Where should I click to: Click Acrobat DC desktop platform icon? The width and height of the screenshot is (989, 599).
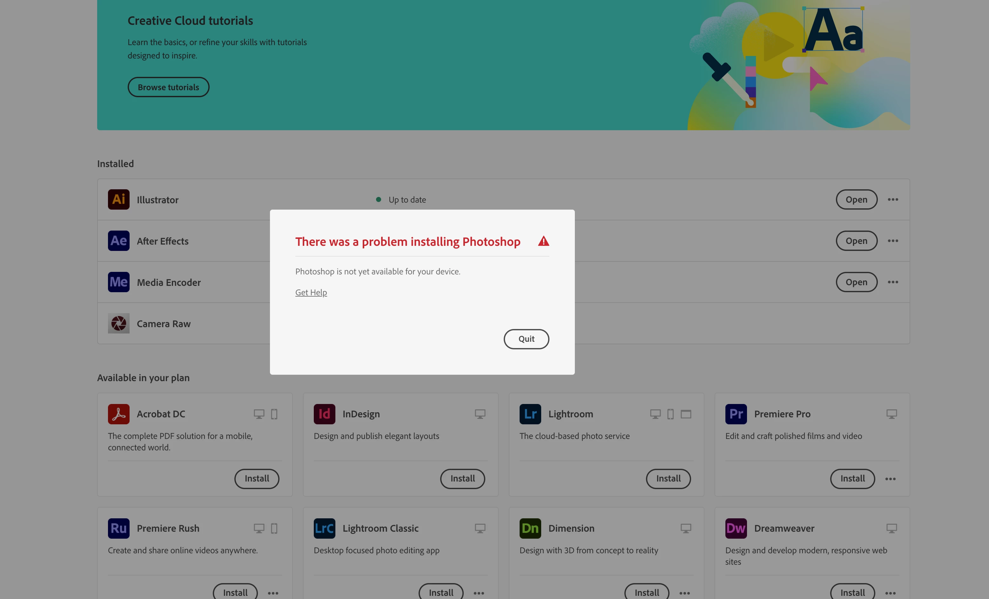(259, 414)
